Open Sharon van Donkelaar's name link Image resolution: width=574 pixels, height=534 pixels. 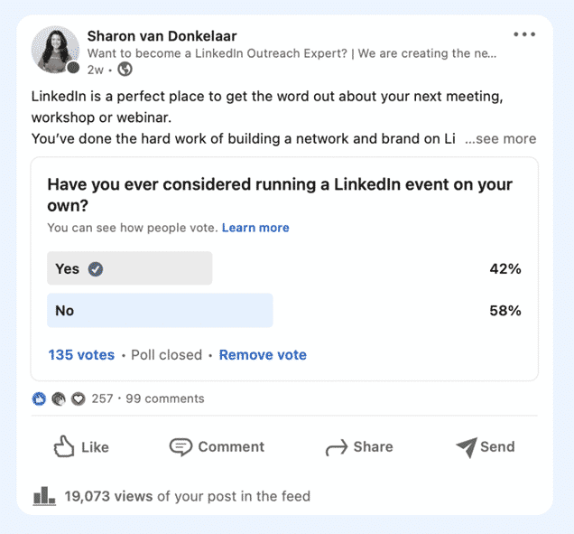tap(162, 36)
